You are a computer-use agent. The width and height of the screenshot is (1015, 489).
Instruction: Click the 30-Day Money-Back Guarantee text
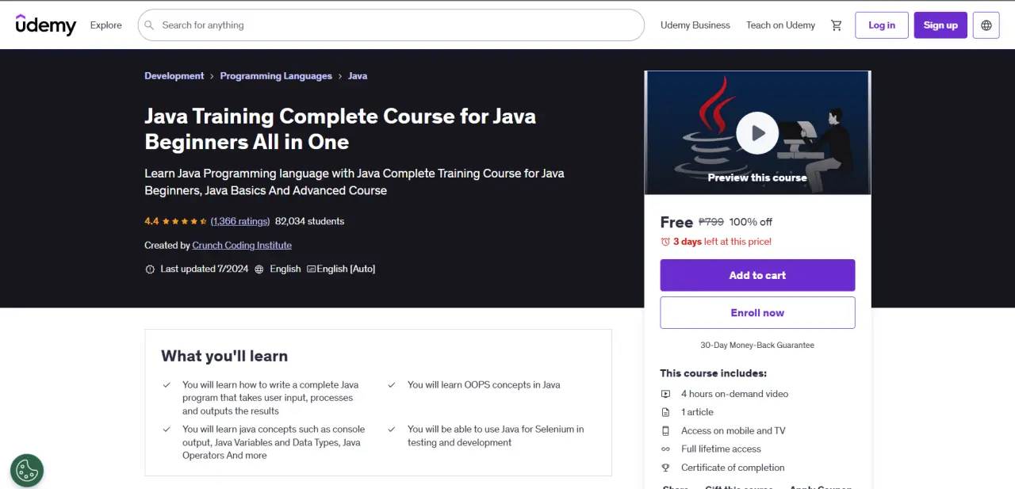coord(757,346)
